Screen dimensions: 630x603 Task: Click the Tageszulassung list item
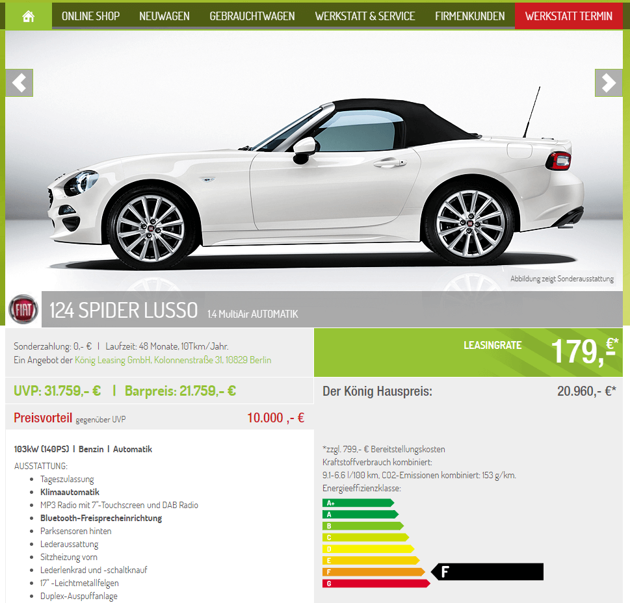coord(67,480)
